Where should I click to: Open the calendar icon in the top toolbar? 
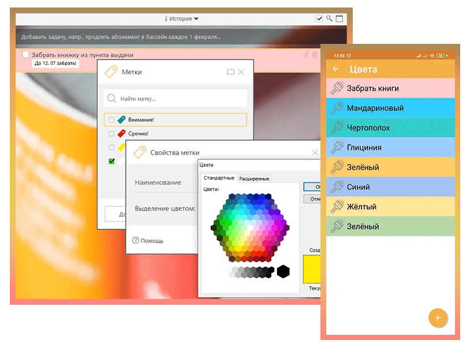coord(339,19)
